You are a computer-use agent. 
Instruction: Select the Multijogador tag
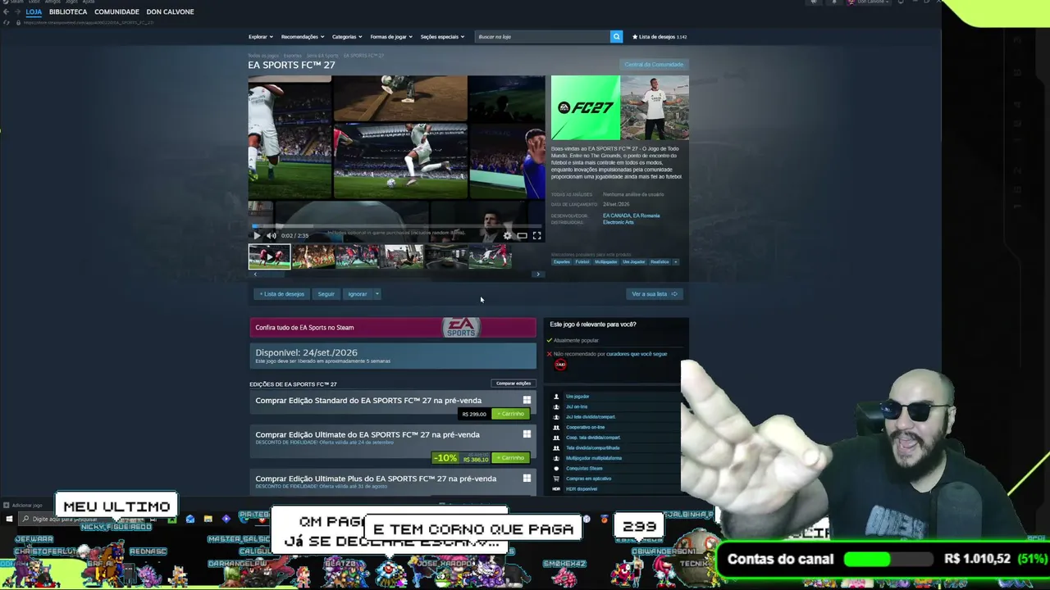606,261
